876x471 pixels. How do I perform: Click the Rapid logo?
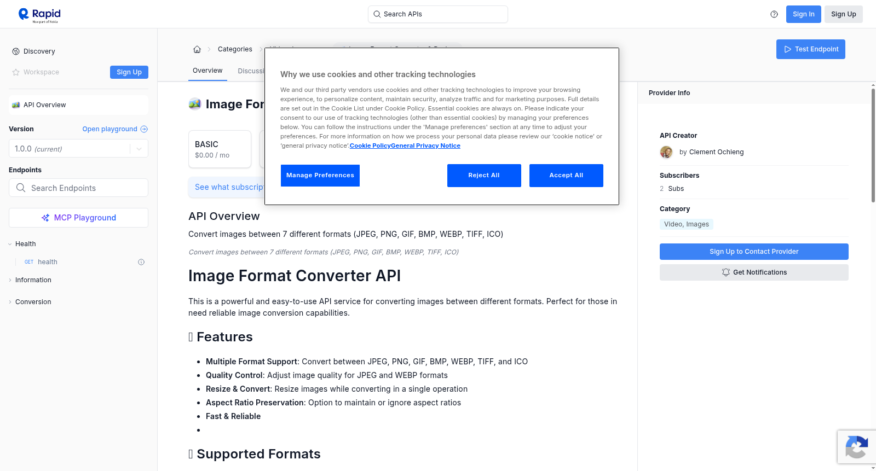coord(39,15)
